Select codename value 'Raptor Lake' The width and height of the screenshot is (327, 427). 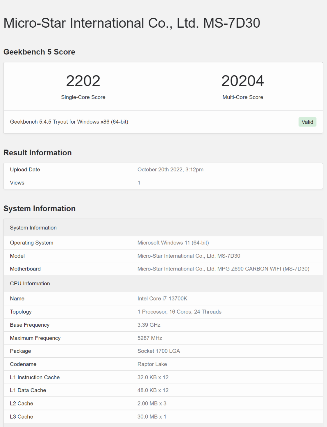click(152, 364)
